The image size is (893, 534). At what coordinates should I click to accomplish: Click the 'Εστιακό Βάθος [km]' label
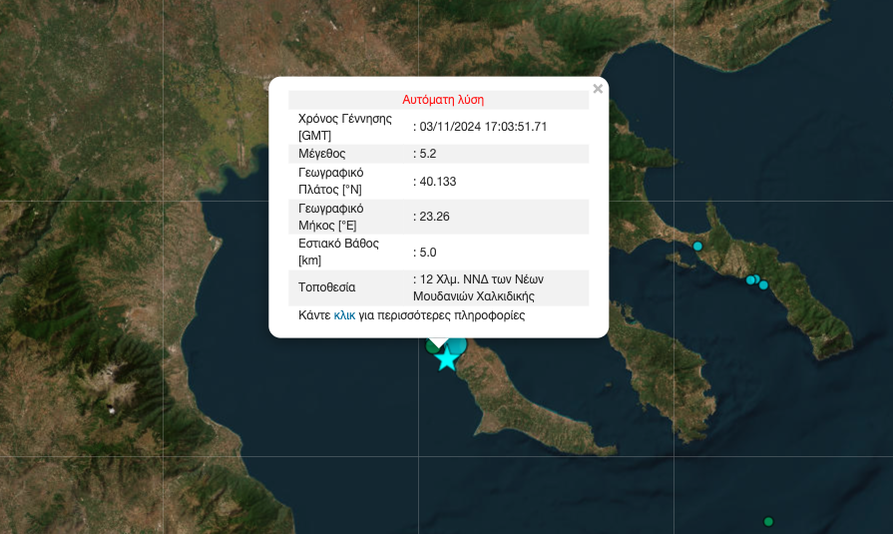[338, 252]
